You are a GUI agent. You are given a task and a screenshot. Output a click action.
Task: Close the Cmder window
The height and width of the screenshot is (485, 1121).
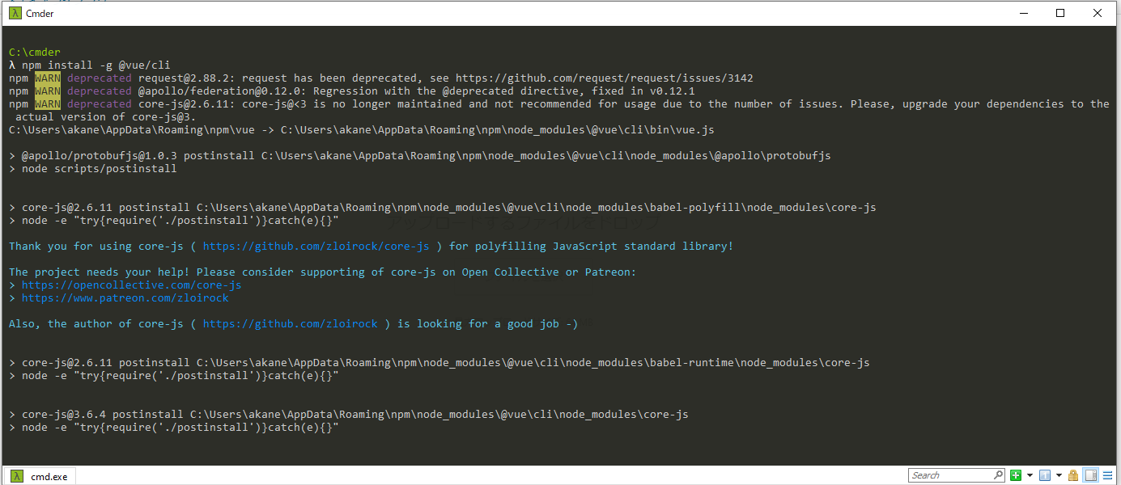click(1098, 13)
